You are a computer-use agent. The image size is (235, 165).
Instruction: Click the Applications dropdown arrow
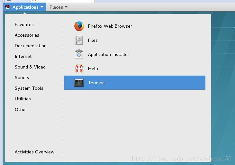42,7
